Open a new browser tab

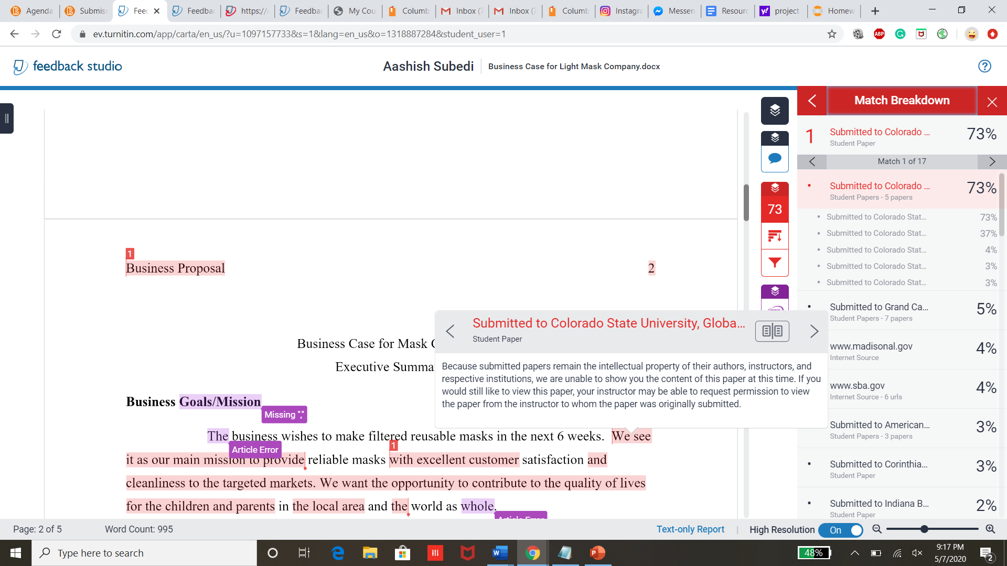(x=875, y=10)
